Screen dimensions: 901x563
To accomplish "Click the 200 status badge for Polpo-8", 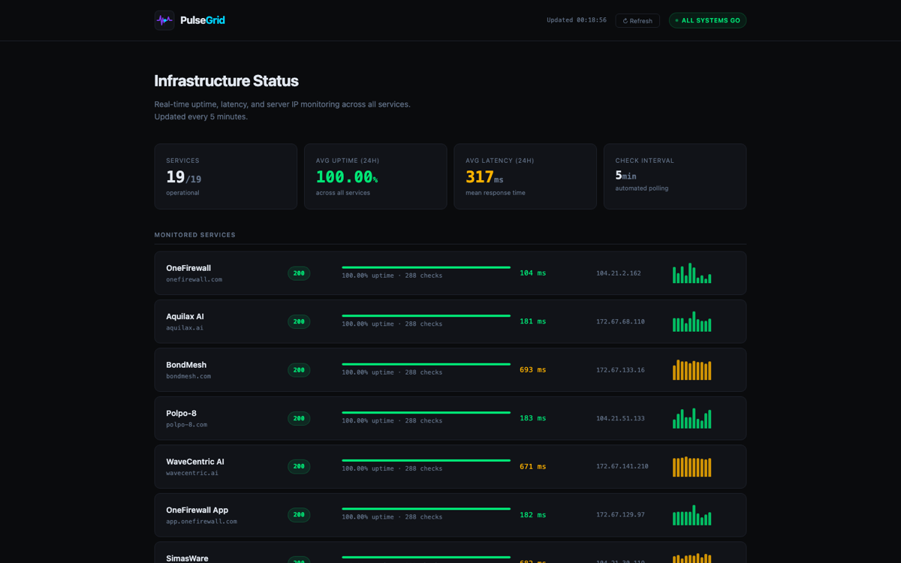I will (299, 418).
